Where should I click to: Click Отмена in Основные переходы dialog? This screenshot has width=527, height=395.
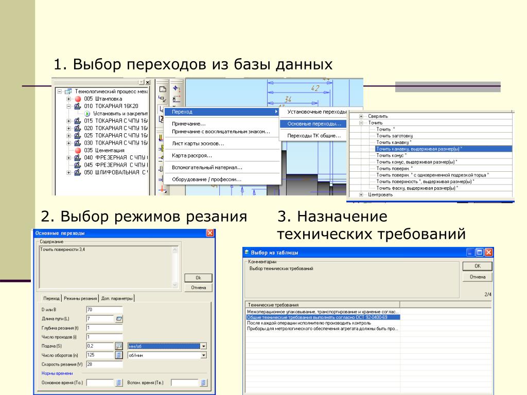198,288
